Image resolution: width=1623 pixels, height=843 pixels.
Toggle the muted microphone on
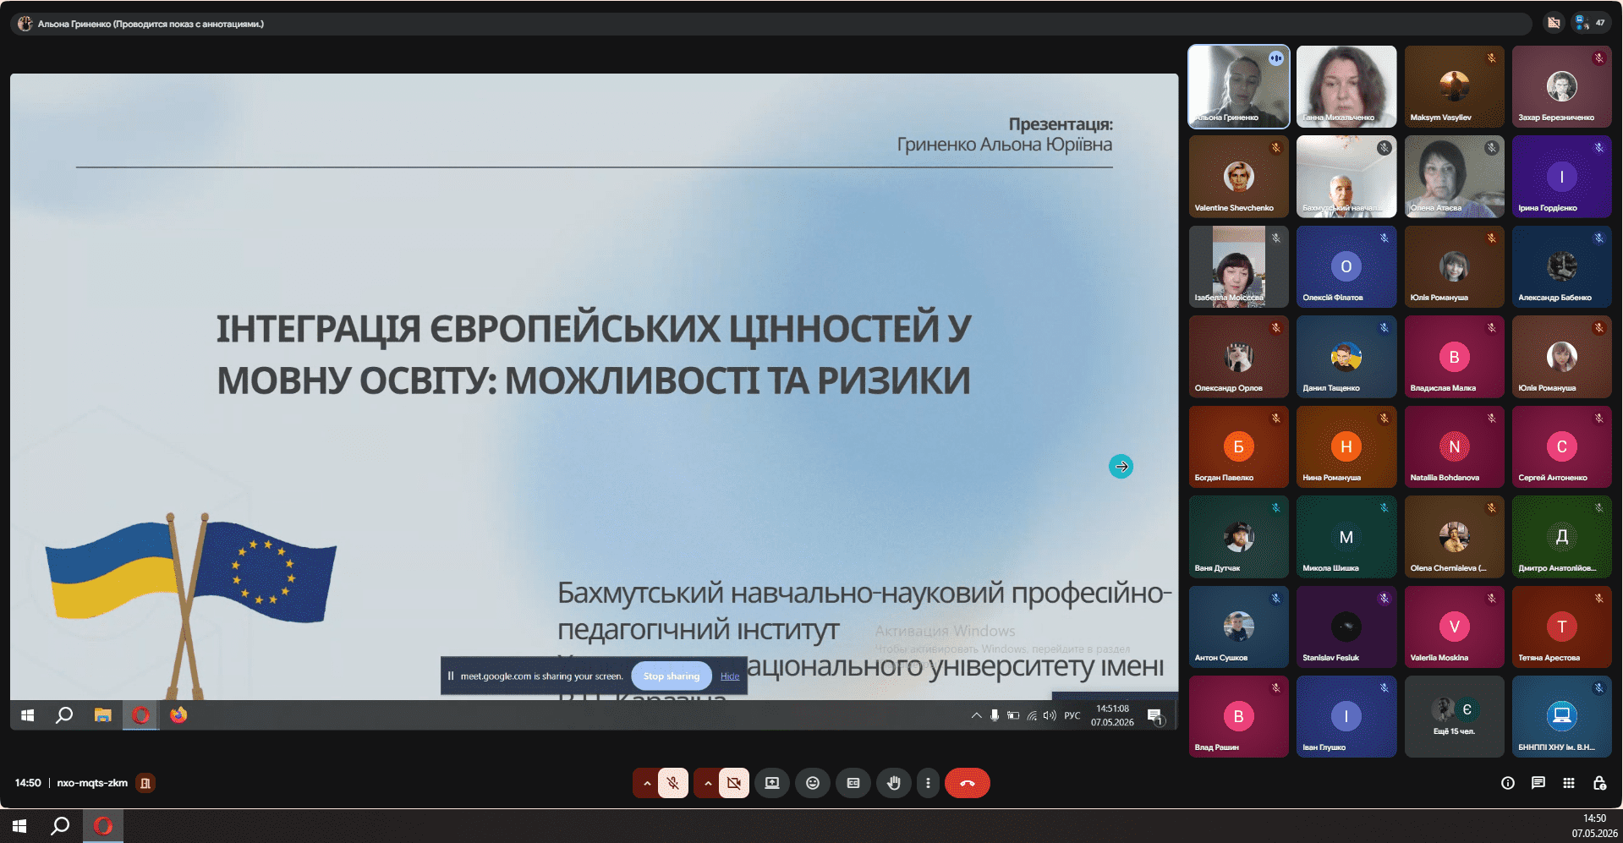(x=673, y=783)
